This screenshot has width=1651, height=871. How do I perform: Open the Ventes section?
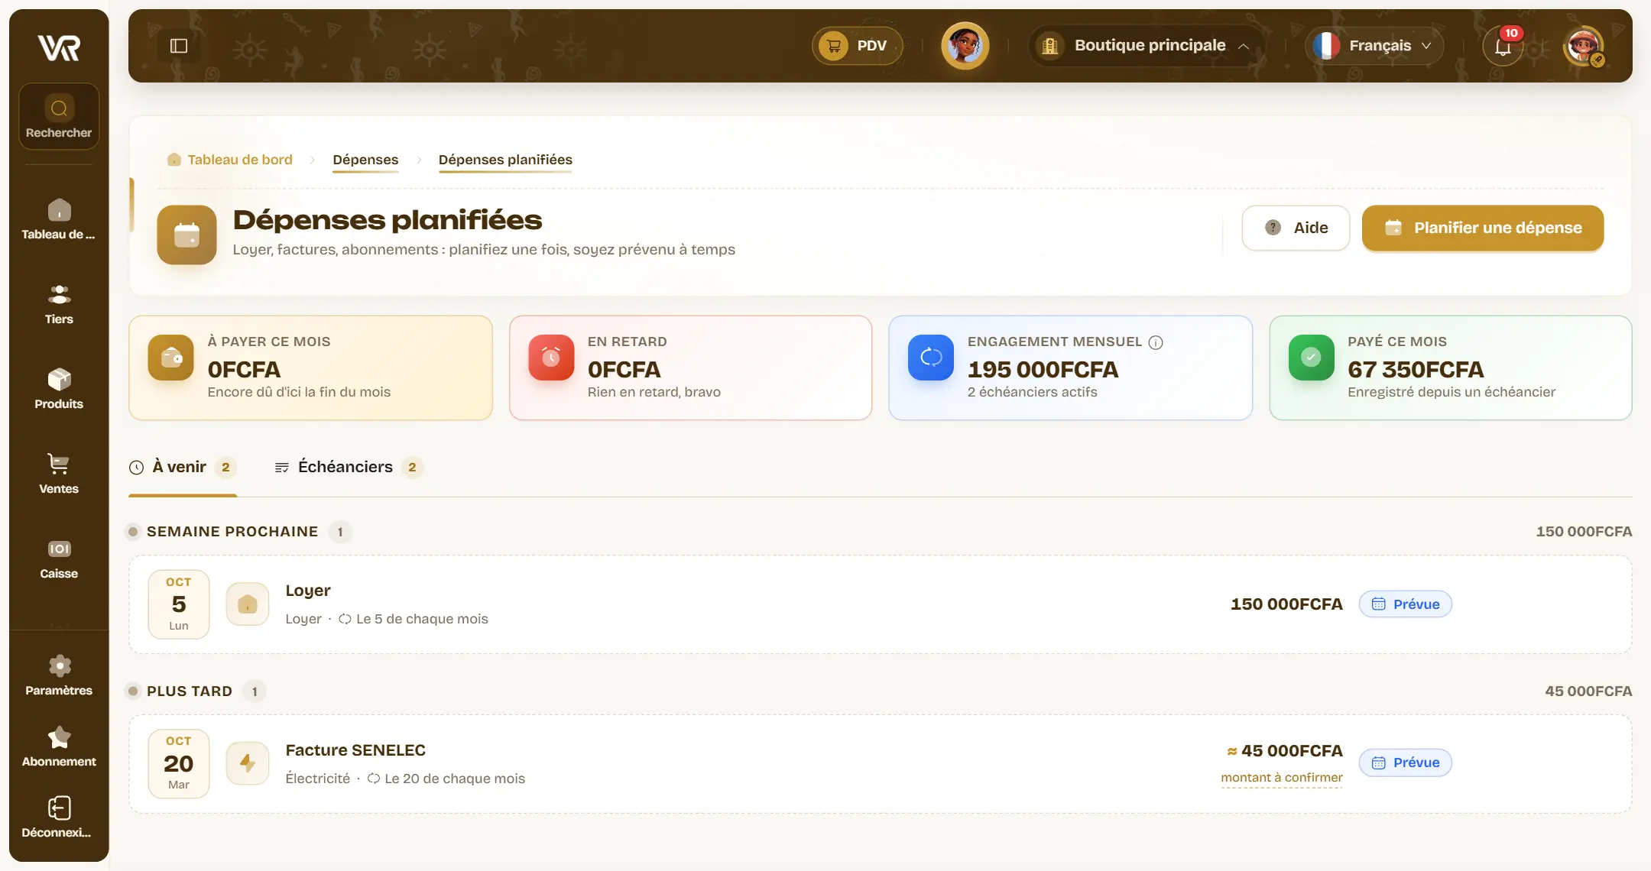click(x=59, y=474)
